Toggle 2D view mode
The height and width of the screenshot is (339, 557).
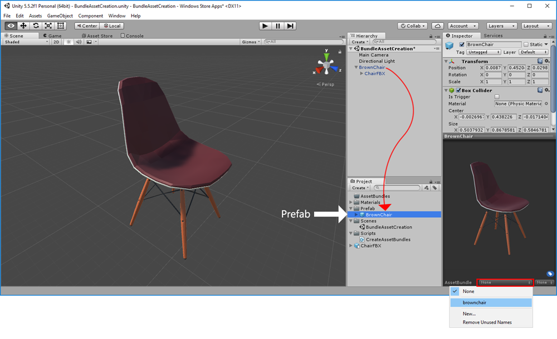point(56,42)
